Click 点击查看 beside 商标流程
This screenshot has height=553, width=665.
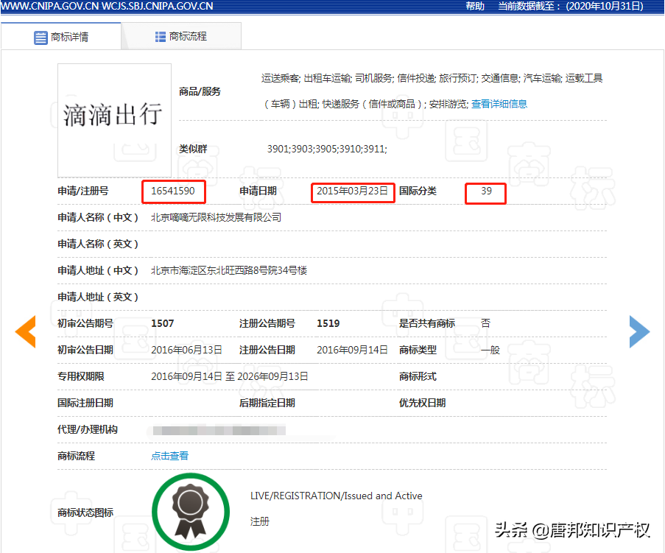click(x=169, y=456)
